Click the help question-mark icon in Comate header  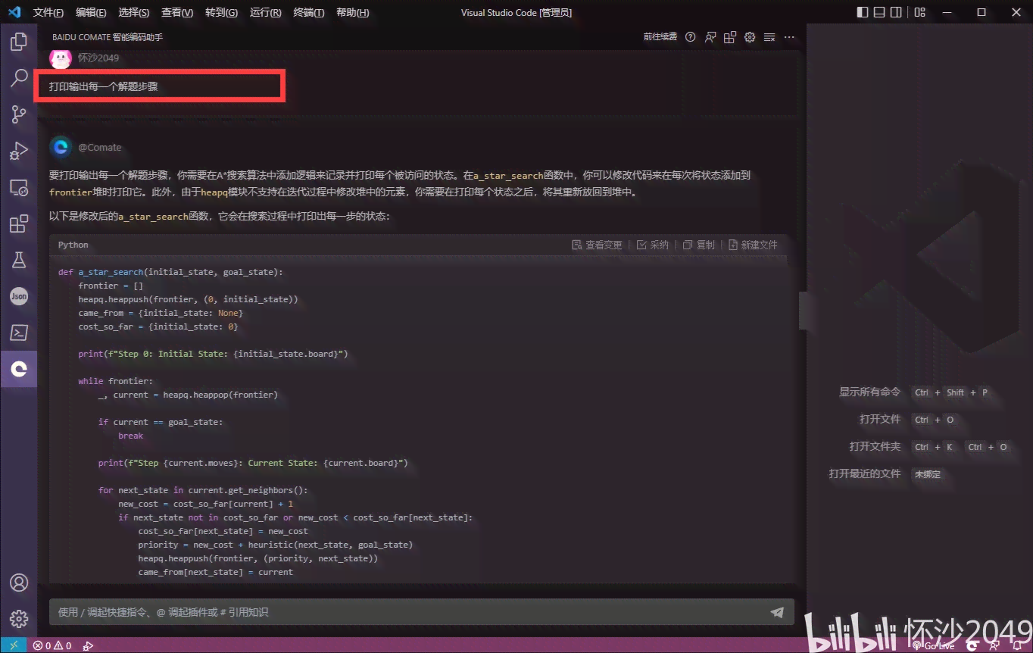[690, 36]
